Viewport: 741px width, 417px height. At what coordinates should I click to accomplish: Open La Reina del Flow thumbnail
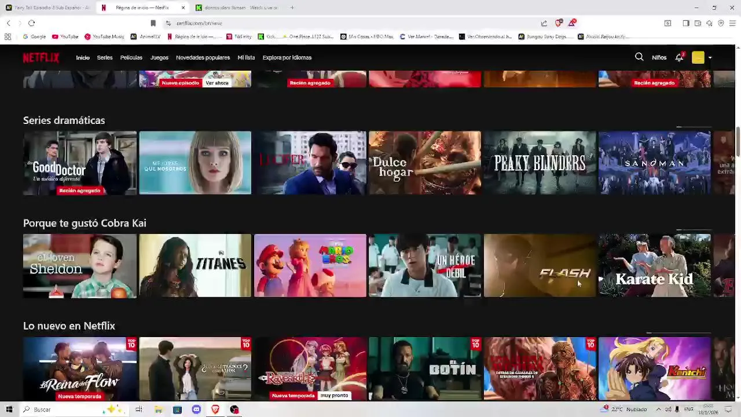click(x=80, y=369)
